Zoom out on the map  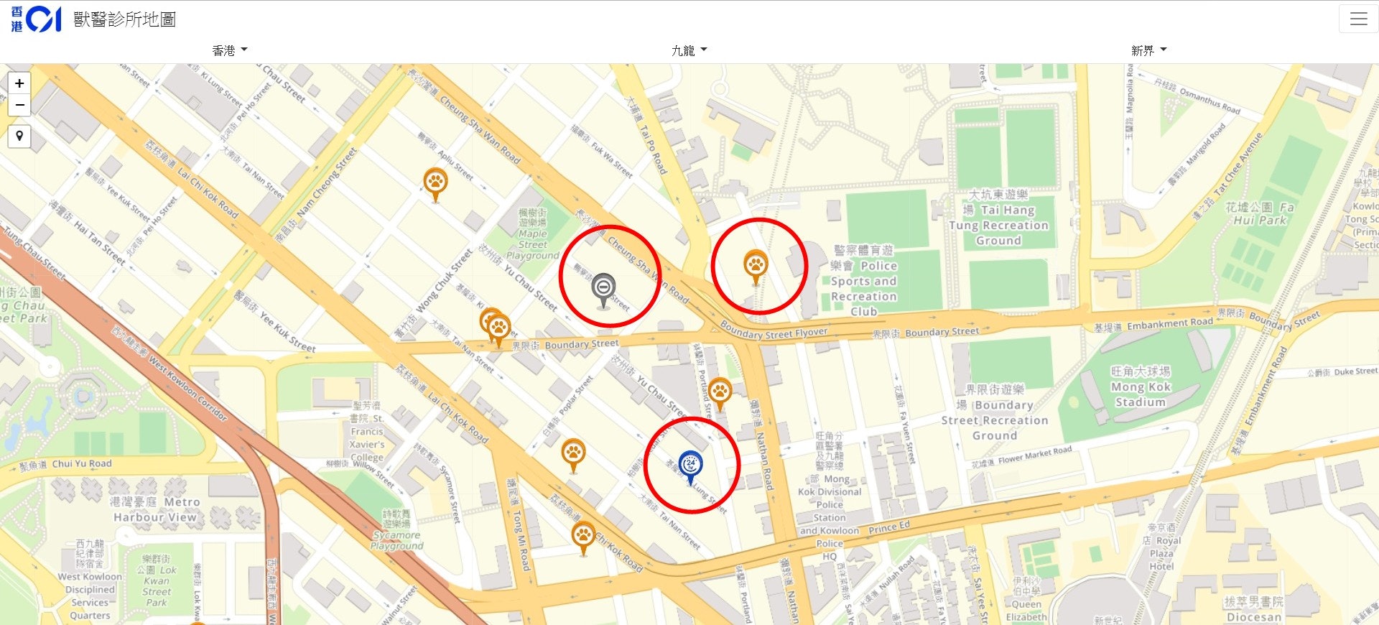tap(19, 105)
